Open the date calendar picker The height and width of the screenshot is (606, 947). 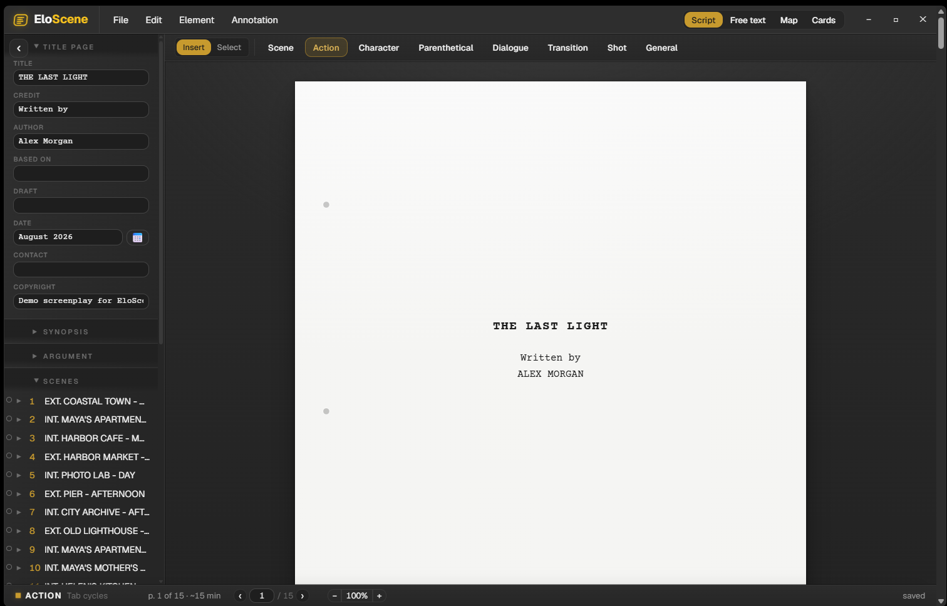138,238
